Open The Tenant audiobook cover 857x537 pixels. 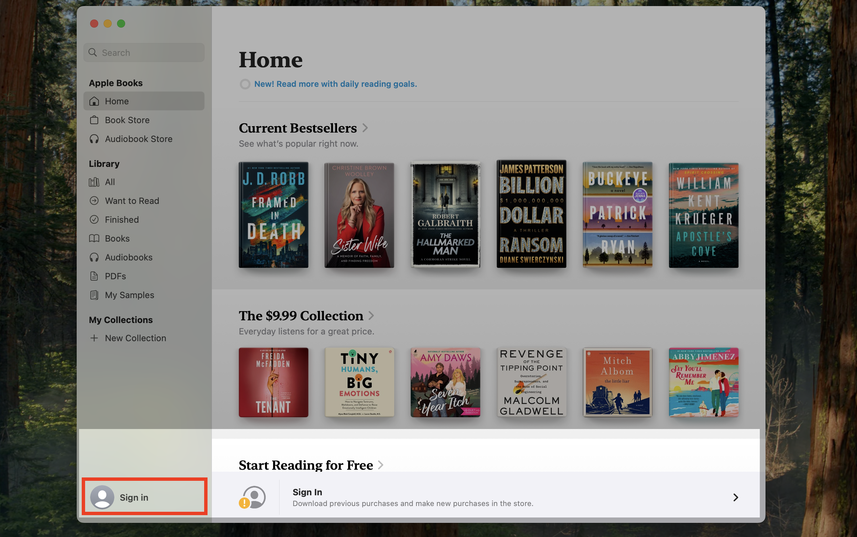coord(273,382)
